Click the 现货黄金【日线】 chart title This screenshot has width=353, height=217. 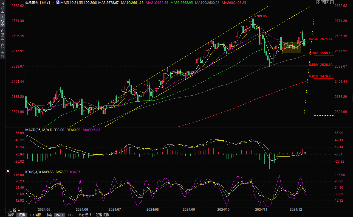(37, 2)
